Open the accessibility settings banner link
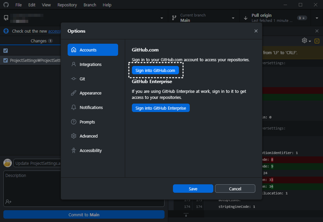 coord(55,31)
